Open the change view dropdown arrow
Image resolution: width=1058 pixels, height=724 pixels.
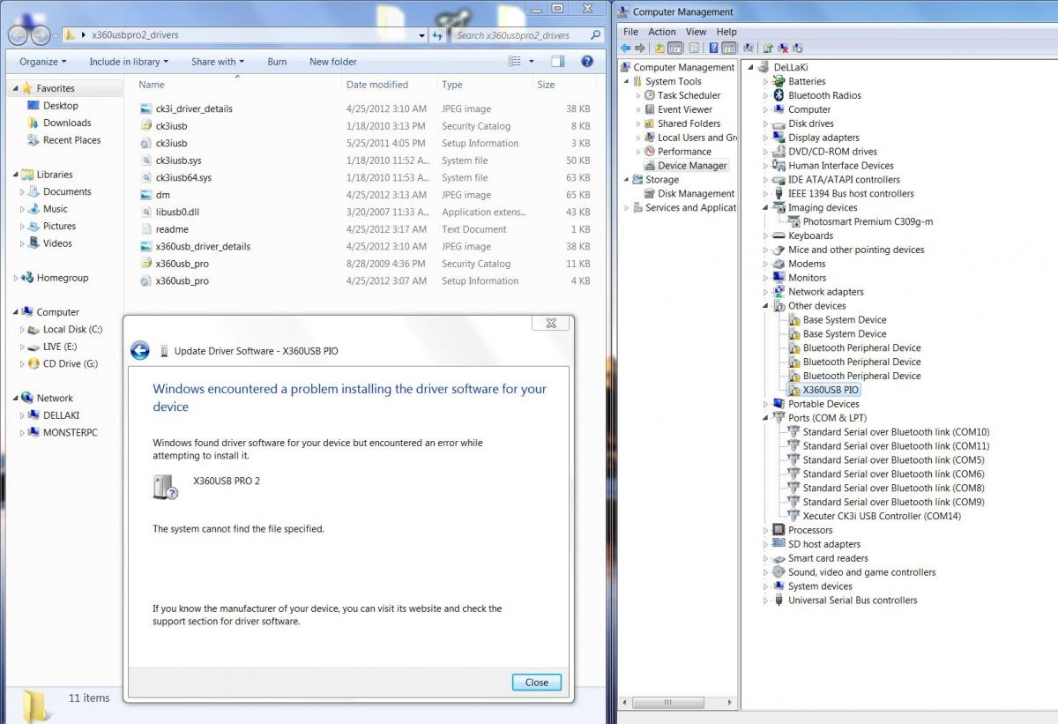[x=531, y=62]
